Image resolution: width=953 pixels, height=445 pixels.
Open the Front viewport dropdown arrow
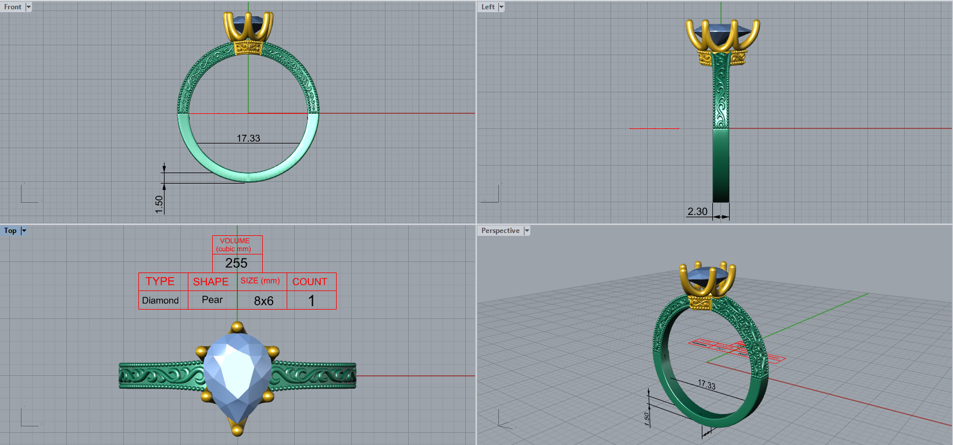[28, 7]
